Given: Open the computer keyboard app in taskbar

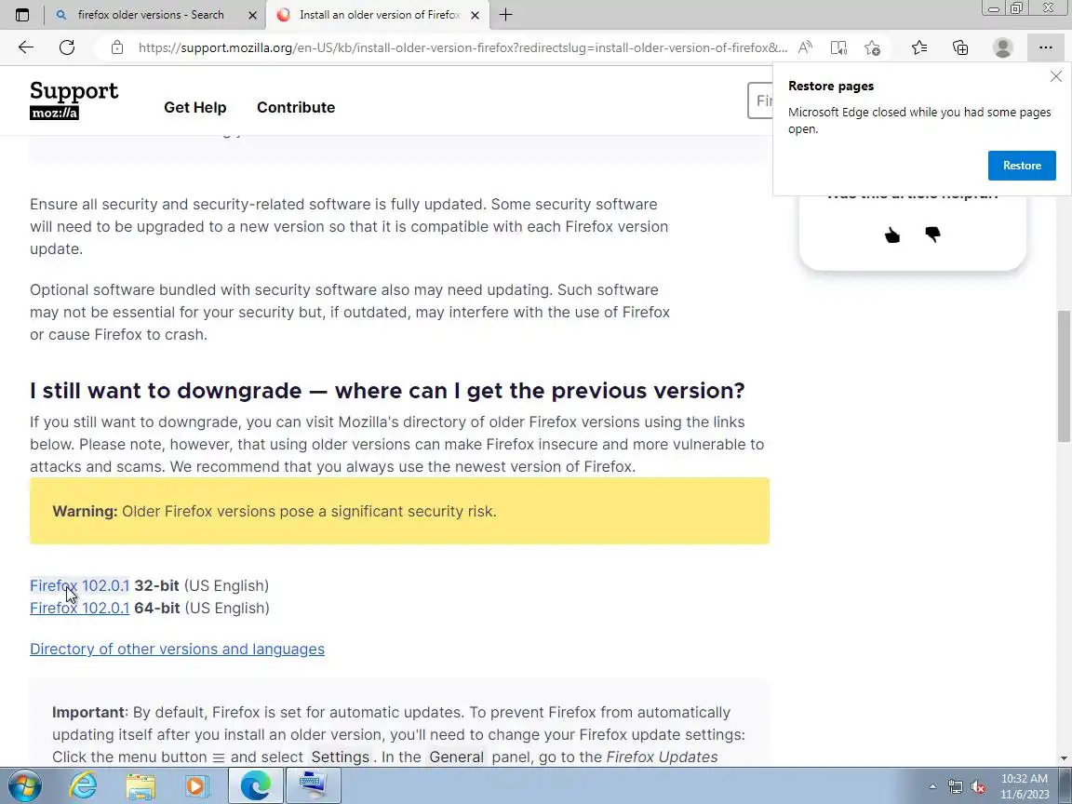Looking at the screenshot, I should (313, 785).
